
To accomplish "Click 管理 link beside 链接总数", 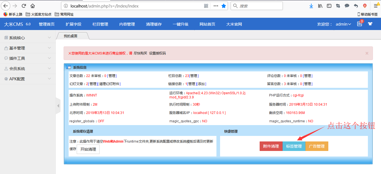I will pos(191,84).
